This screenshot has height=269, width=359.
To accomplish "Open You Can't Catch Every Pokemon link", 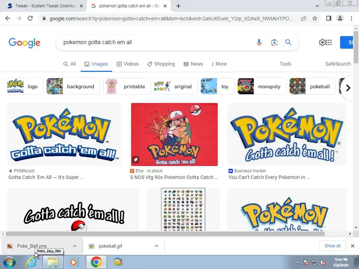I will tap(269, 177).
